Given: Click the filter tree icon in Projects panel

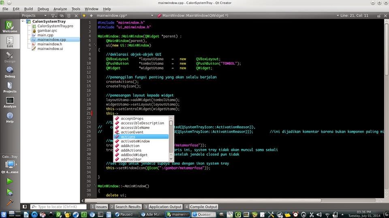Looking at the screenshot, I should pyautogui.click(x=53, y=16).
